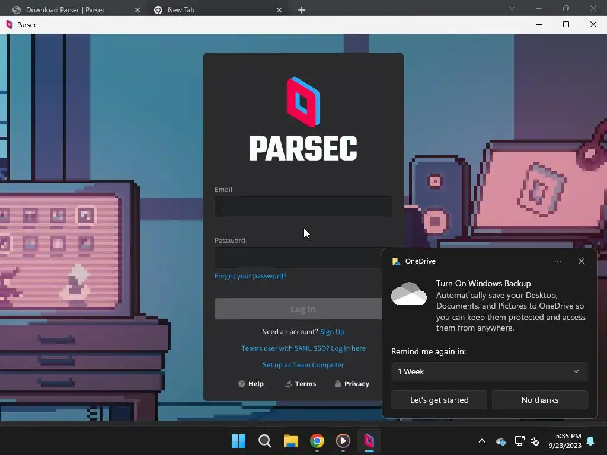
Task: Open Teams user SAML SSO login link
Action: tap(303, 348)
